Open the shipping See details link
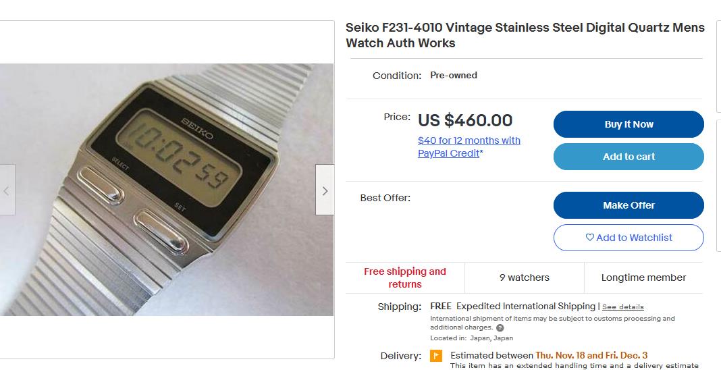The width and height of the screenshot is (721, 370). point(622,307)
